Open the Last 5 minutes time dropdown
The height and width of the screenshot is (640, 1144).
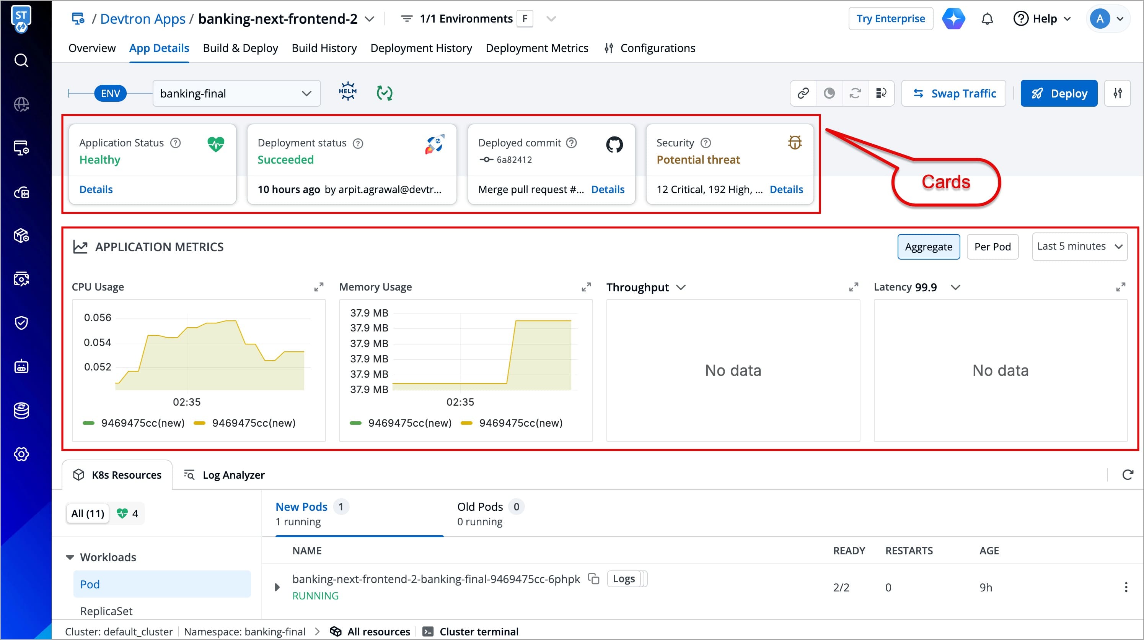point(1079,246)
